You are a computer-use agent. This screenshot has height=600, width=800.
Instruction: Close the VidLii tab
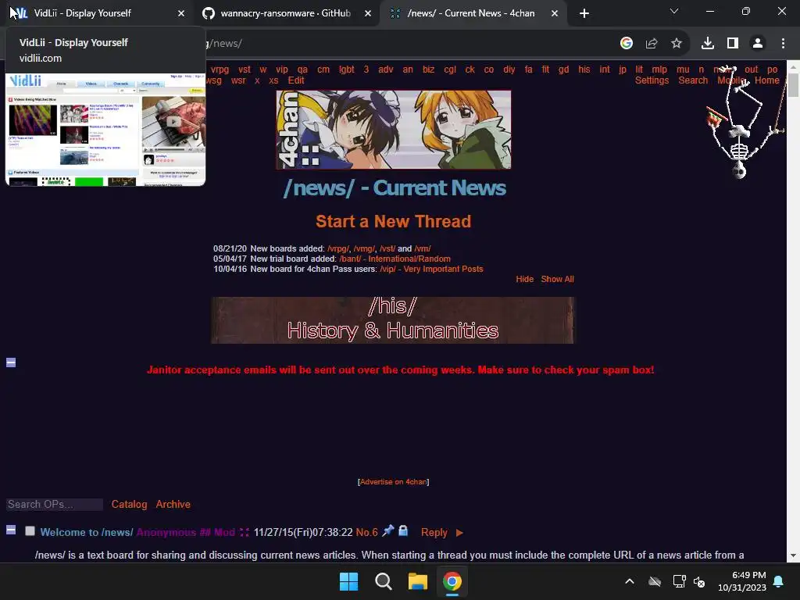(181, 13)
